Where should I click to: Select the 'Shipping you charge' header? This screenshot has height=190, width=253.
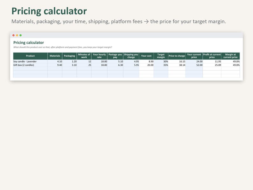click(x=131, y=56)
